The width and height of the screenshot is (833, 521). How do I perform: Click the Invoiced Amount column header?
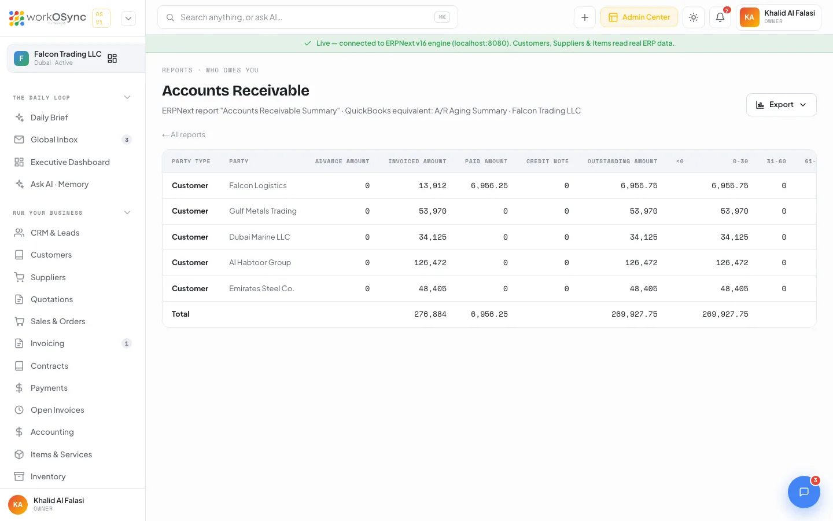click(417, 162)
